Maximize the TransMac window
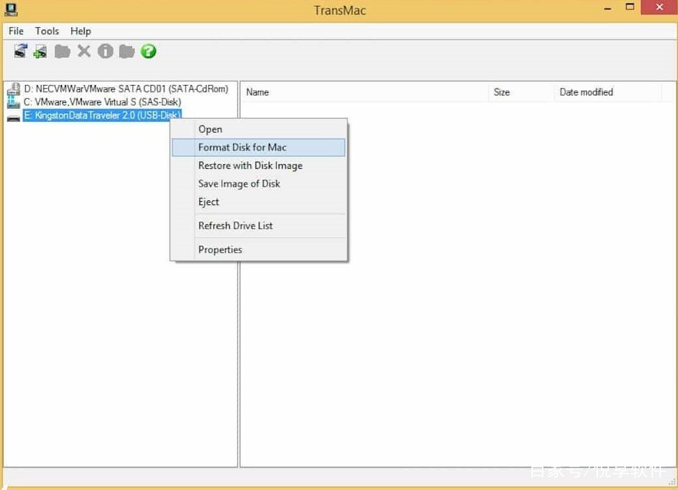The image size is (678, 490). [x=630, y=7]
